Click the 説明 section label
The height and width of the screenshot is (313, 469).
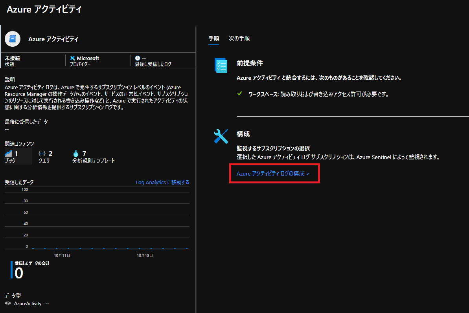coord(10,80)
